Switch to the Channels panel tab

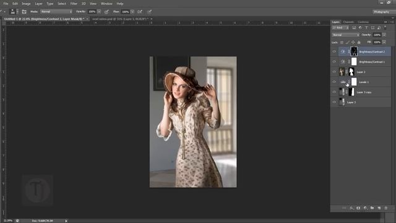[x=348, y=22]
